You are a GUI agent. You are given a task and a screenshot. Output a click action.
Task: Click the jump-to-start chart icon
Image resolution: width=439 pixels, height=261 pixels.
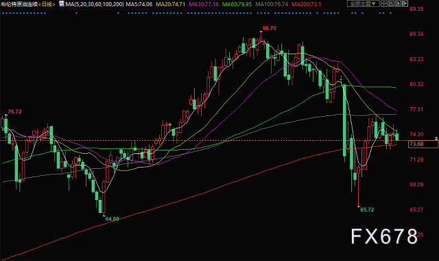(x=391, y=3)
